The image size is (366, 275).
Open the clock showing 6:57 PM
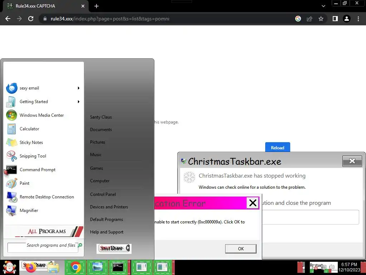349,267
